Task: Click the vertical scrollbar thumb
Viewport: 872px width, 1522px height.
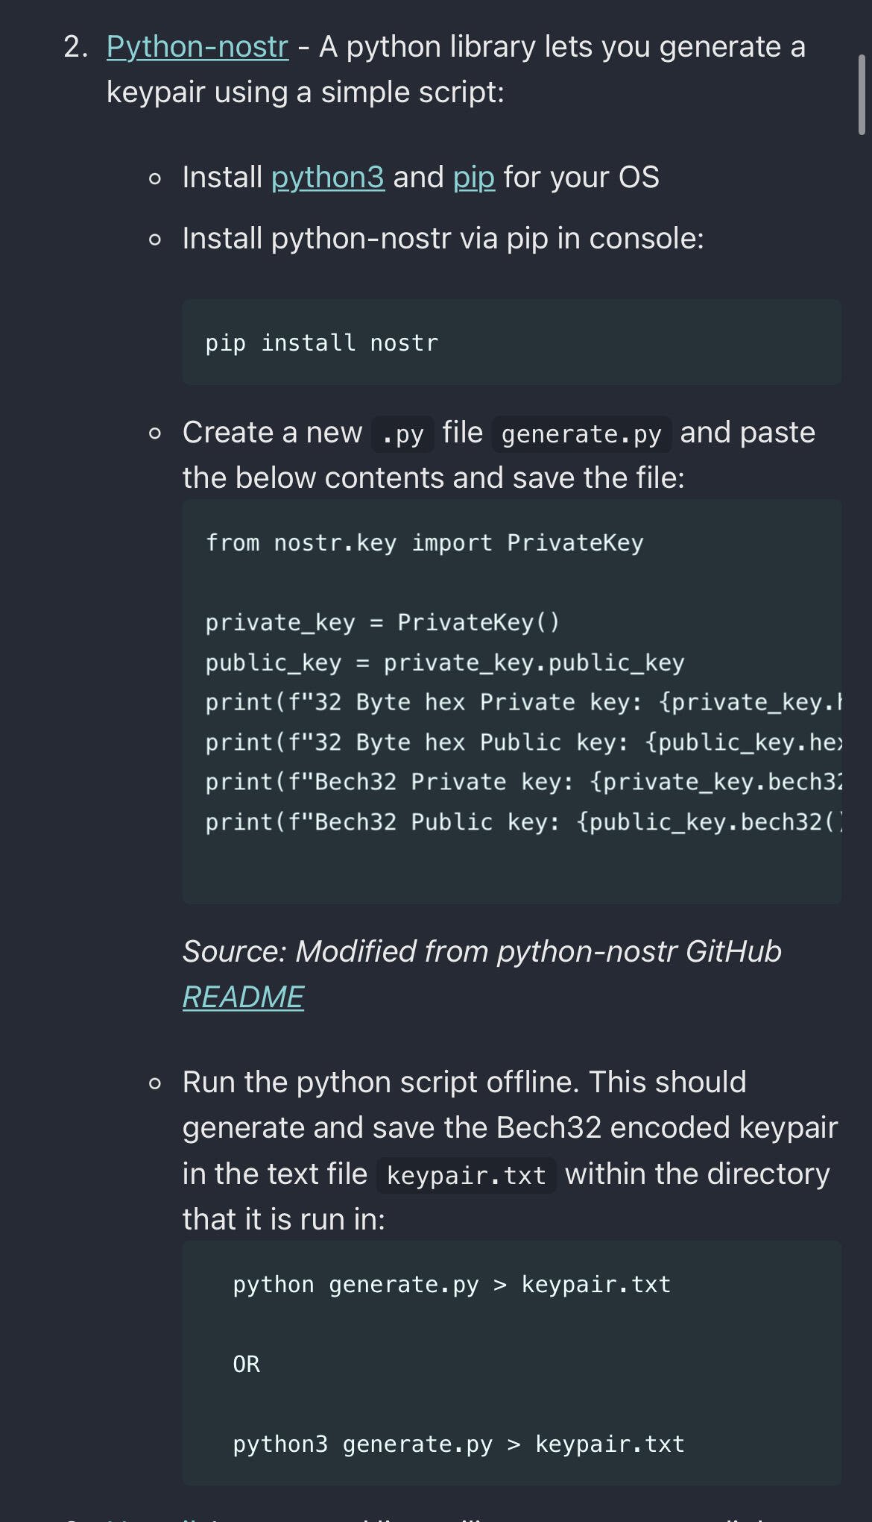Action: pyautogui.click(x=862, y=95)
